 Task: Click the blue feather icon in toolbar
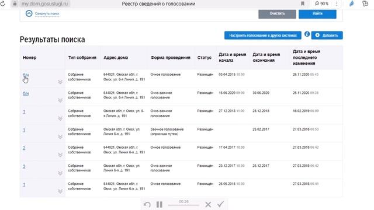pyautogui.click(x=352, y=3)
